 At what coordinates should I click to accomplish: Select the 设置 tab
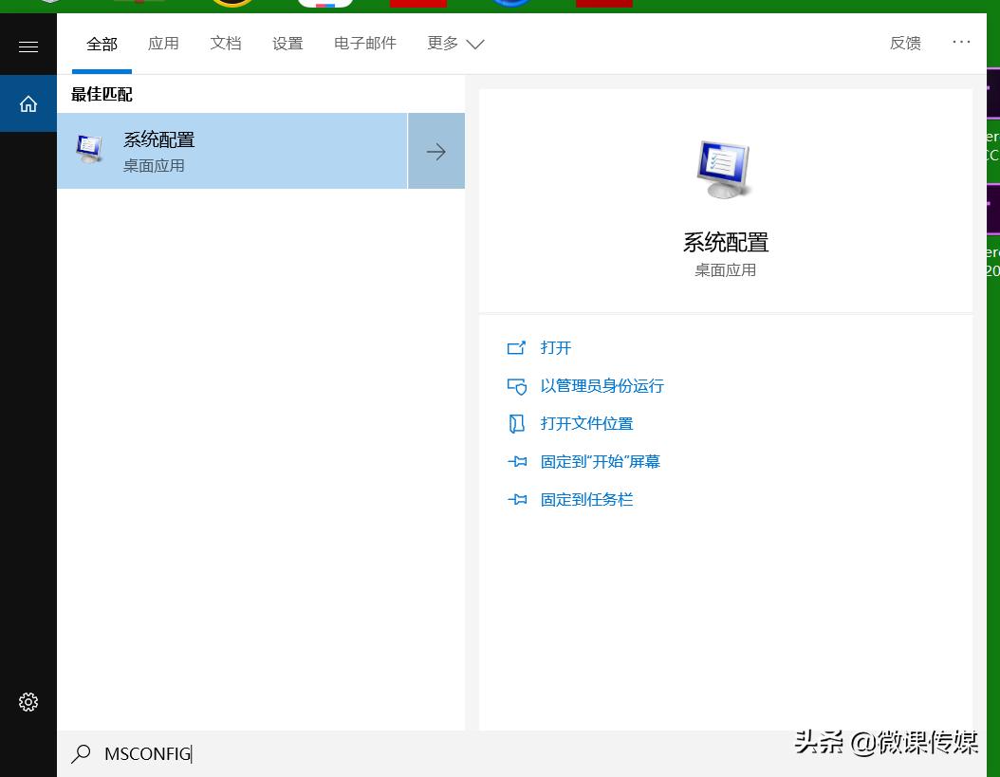click(x=287, y=44)
